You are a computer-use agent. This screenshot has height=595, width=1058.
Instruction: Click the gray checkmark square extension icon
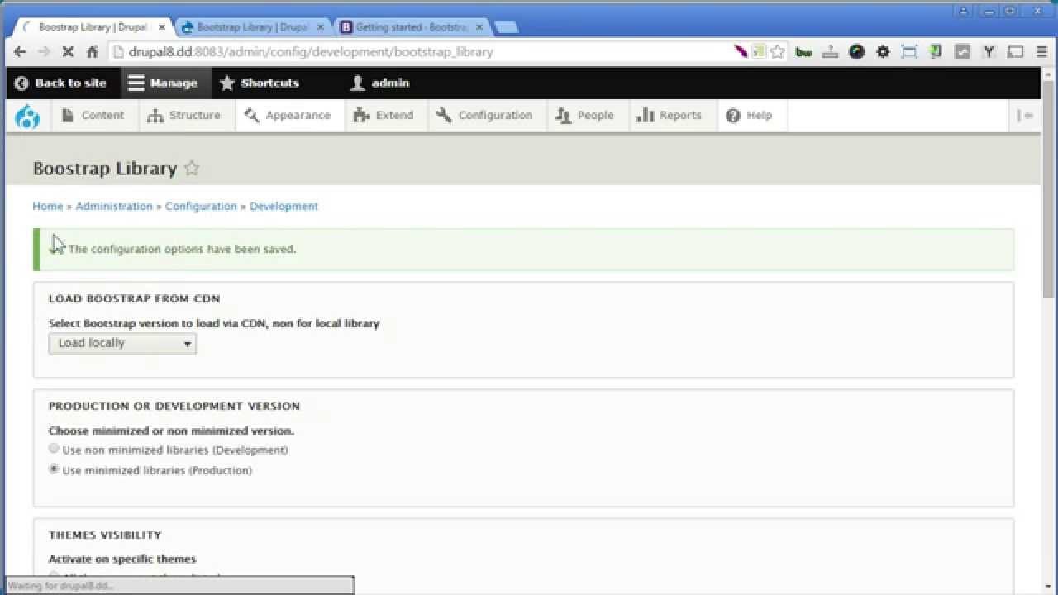pyautogui.click(x=962, y=51)
